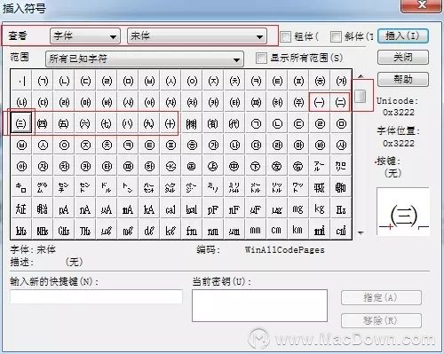
Task: Select the THz unit symbol
Action: [85, 231]
